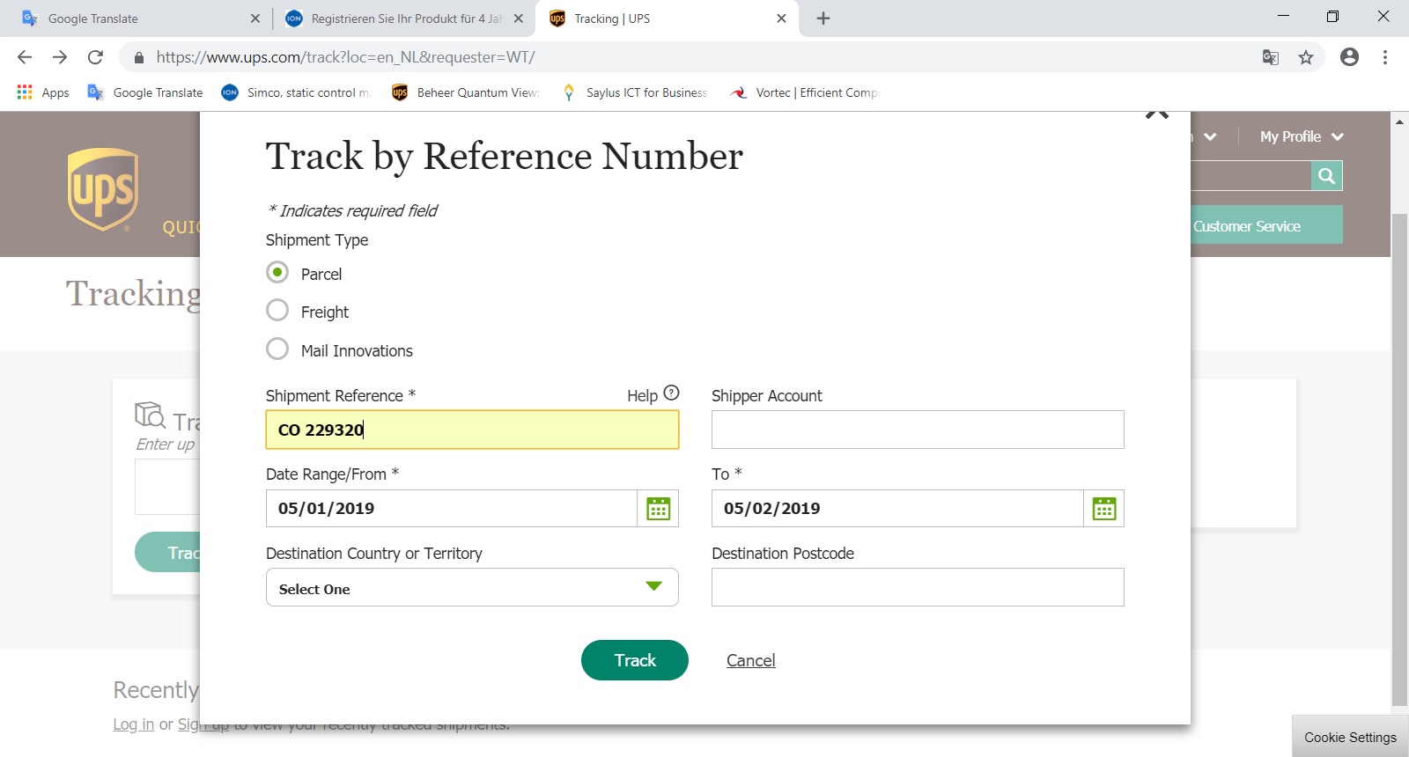Open the Date Range/From calendar picker
Screen dimensions: 1409x757
point(658,509)
